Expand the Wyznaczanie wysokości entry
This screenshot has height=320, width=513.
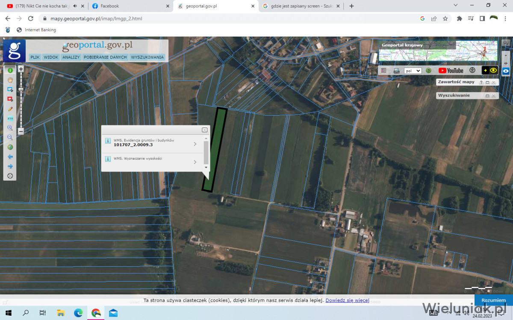[x=195, y=162]
